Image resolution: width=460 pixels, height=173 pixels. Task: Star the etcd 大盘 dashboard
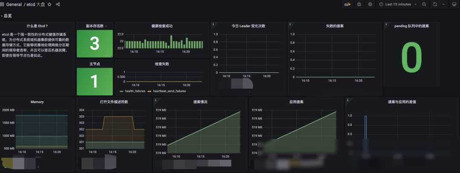tap(49, 4)
